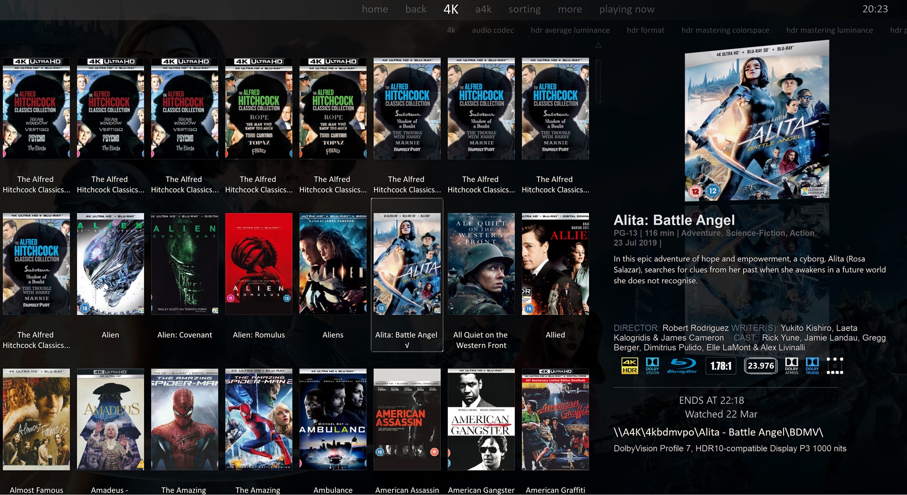
Task: Select the Alien movie poster
Action: click(x=111, y=264)
